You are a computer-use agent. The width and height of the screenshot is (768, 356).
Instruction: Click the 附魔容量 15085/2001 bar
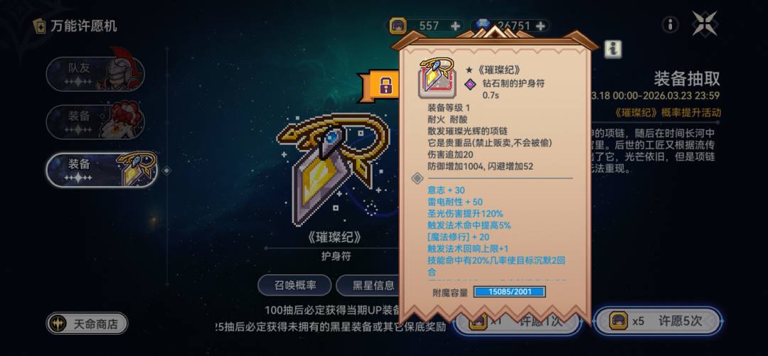click(x=509, y=292)
